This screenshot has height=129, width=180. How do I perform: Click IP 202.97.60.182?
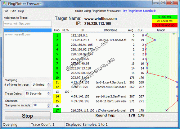pos(81,73)
